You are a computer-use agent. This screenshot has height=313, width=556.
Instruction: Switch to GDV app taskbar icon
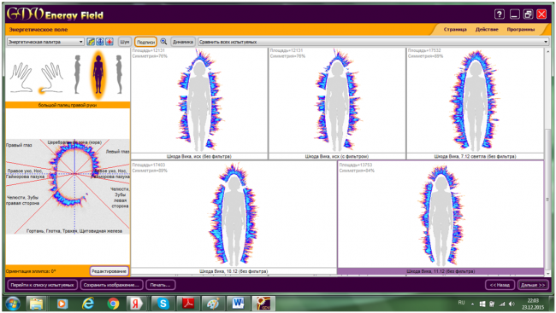click(263, 304)
